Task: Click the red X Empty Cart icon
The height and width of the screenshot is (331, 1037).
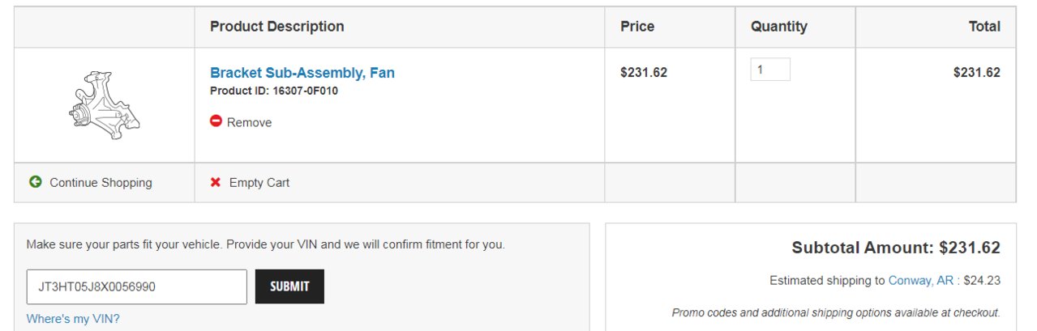Action: click(216, 182)
